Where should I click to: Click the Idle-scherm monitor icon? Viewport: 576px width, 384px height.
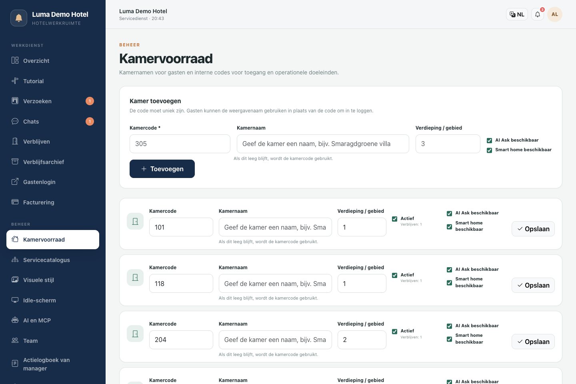coord(15,300)
